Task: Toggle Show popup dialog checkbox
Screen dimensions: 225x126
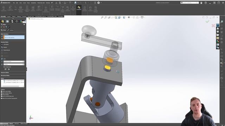Action: click(1, 93)
